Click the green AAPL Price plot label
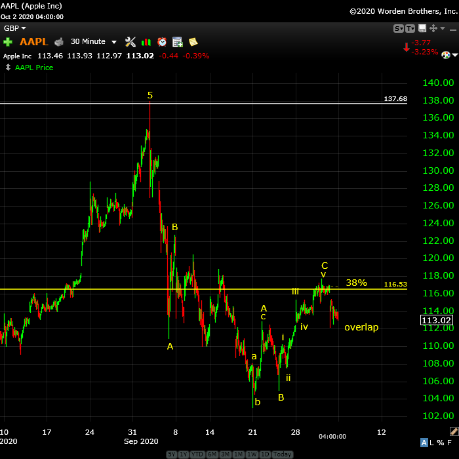The height and width of the screenshot is (459, 459). point(34,68)
